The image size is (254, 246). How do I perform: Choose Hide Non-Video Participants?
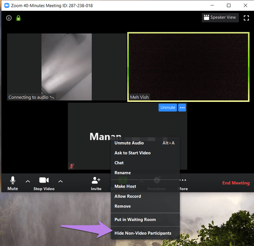coord(143,233)
